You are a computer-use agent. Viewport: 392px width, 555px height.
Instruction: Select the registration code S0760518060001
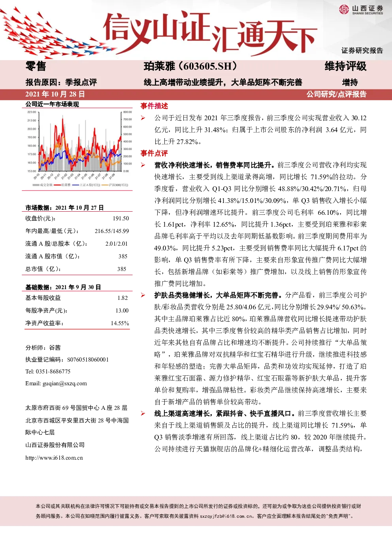[88, 360]
